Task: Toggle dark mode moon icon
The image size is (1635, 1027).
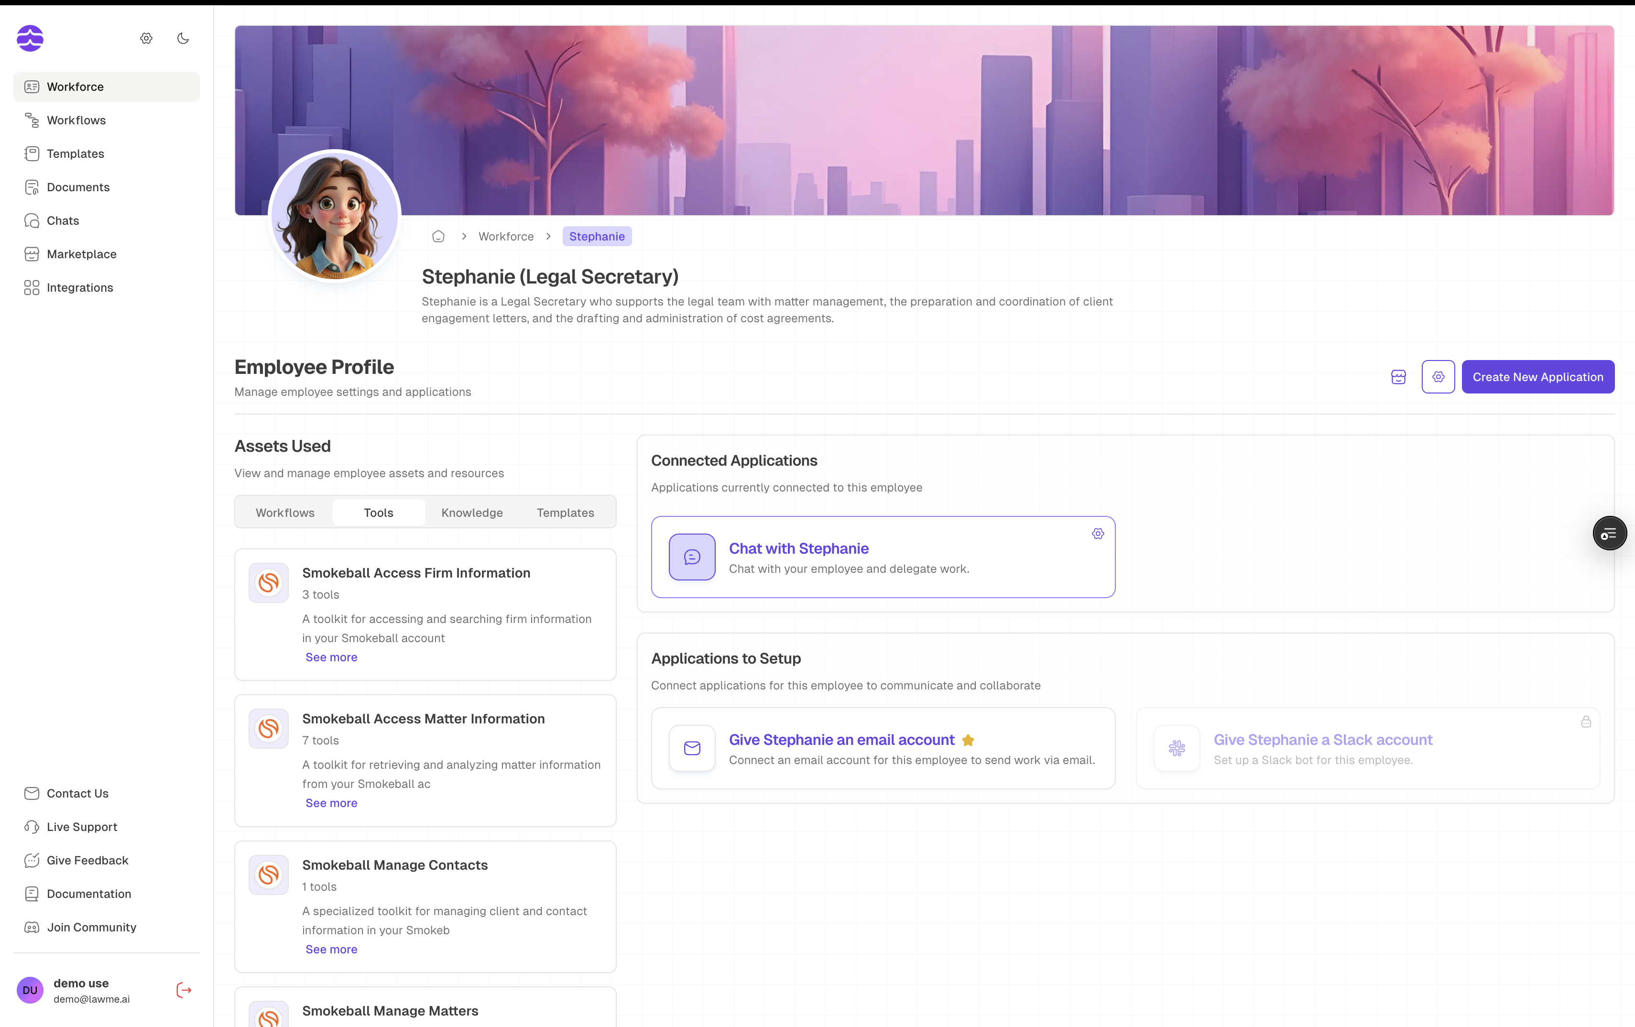Action: click(183, 38)
